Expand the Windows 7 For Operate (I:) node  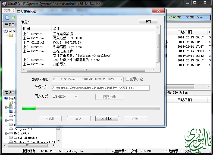6,142
